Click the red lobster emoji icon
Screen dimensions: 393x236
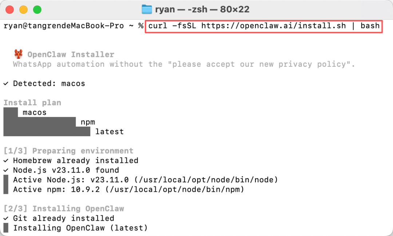18,54
